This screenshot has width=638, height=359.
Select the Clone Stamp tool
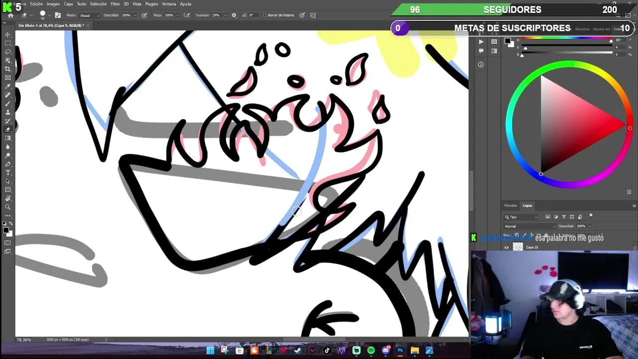8,112
